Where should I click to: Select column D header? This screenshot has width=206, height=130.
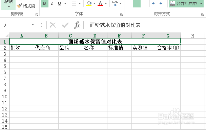click(95, 35)
